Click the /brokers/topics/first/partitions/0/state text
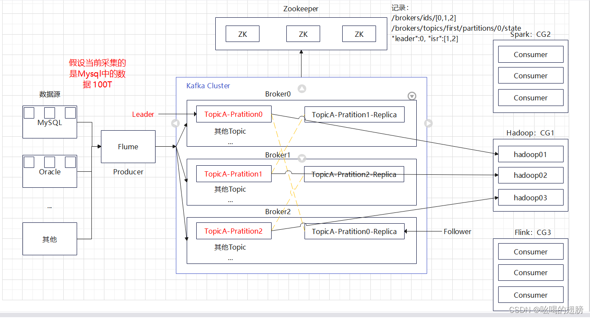Image resolution: width=590 pixels, height=318 pixels. pyautogui.click(x=456, y=28)
